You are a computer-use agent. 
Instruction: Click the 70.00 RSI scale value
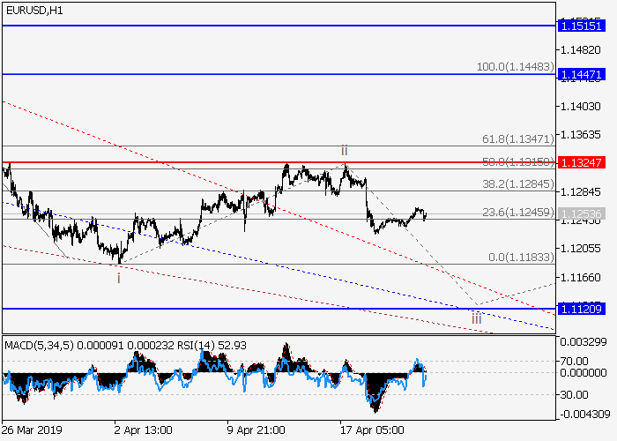pyautogui.click(x=574, y=361)
